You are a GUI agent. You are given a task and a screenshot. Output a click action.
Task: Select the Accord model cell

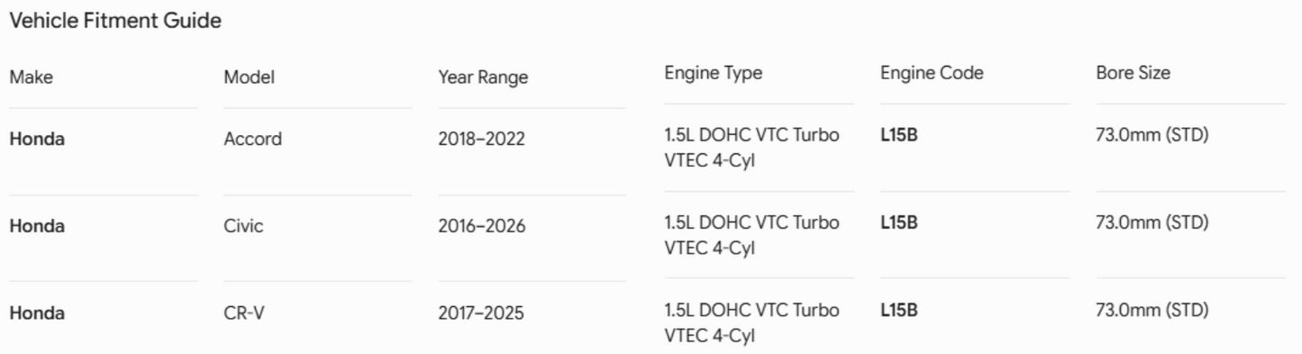coord(252,139)
